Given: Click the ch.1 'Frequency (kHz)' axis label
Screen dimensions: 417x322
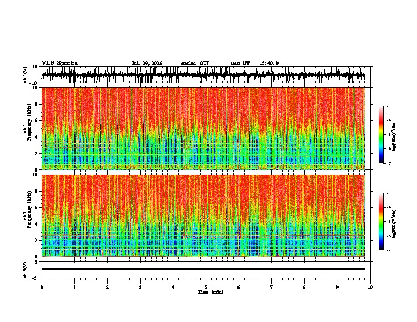Looking at the screenshot, I should [29, 123].
